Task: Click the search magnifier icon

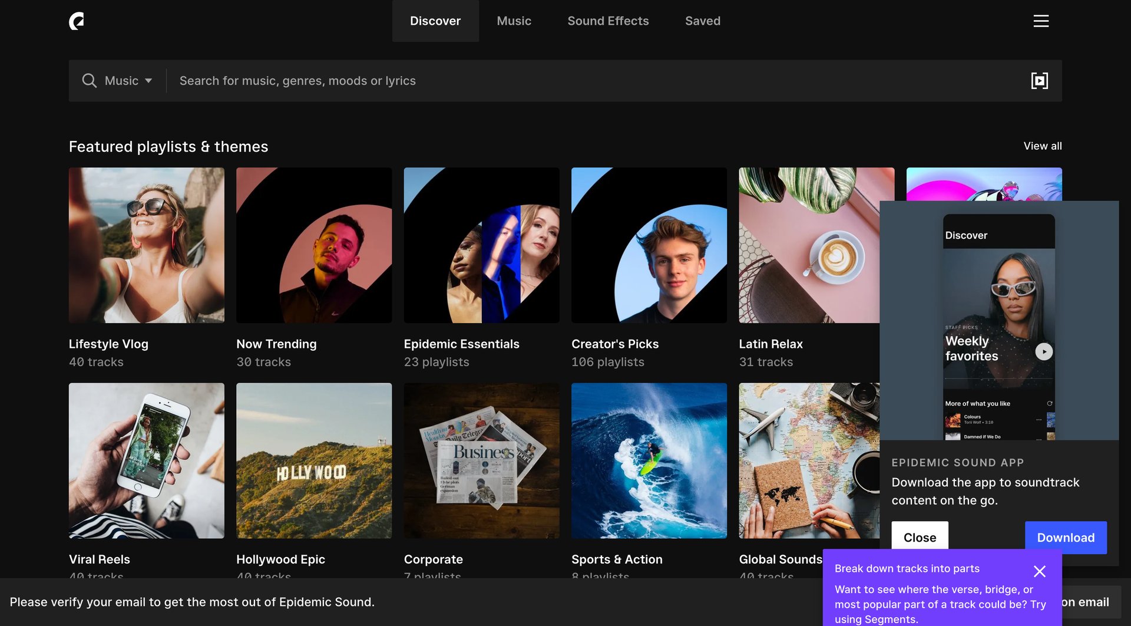Action: pyautogui.click(x=89, y=81)
